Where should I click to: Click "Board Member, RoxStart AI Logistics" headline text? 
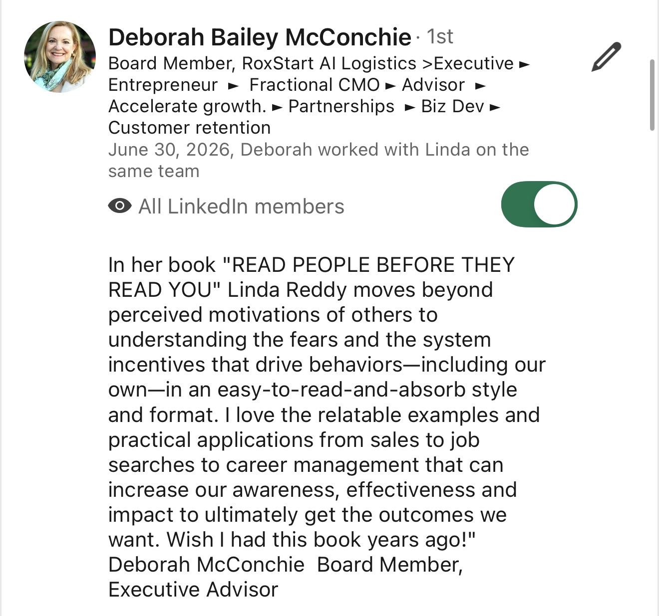pos(262,63)
